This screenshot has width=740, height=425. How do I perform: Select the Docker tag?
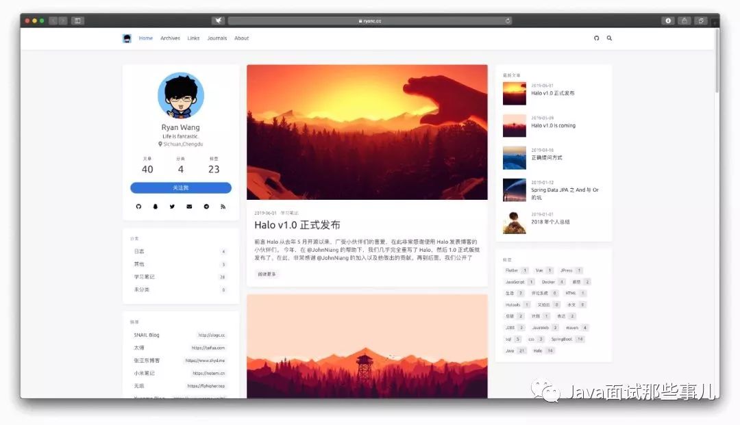pos(553,282)
